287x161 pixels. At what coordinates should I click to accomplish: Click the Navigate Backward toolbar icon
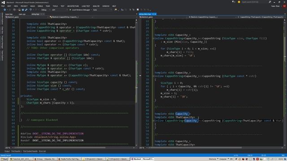tap(5, 10)
